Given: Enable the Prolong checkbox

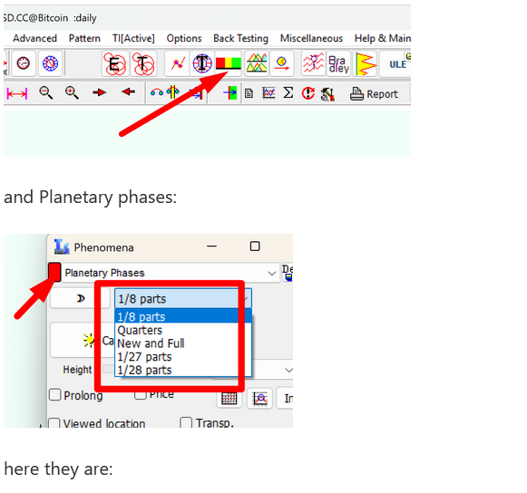Looking at the screenshot, I should pyautogui.click(x=55, y=395).
